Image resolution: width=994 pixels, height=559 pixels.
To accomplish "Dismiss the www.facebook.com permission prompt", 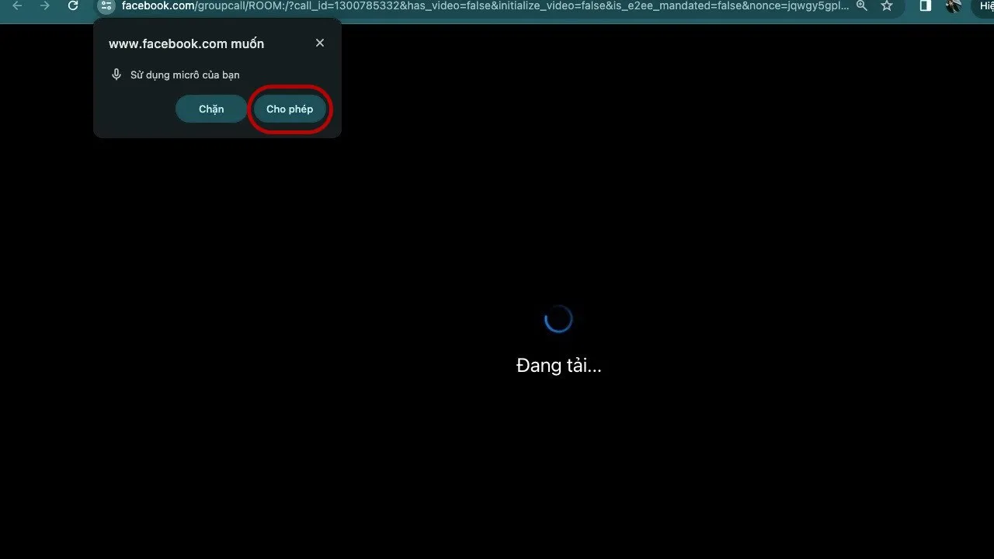I will [319, 43].
